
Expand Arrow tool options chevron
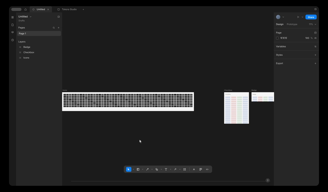(152, 169)
